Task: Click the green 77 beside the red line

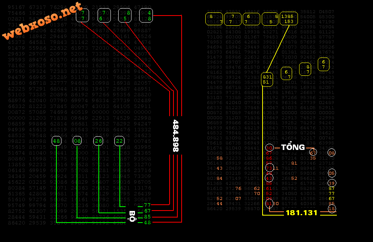Action: (x=147, y=205)
